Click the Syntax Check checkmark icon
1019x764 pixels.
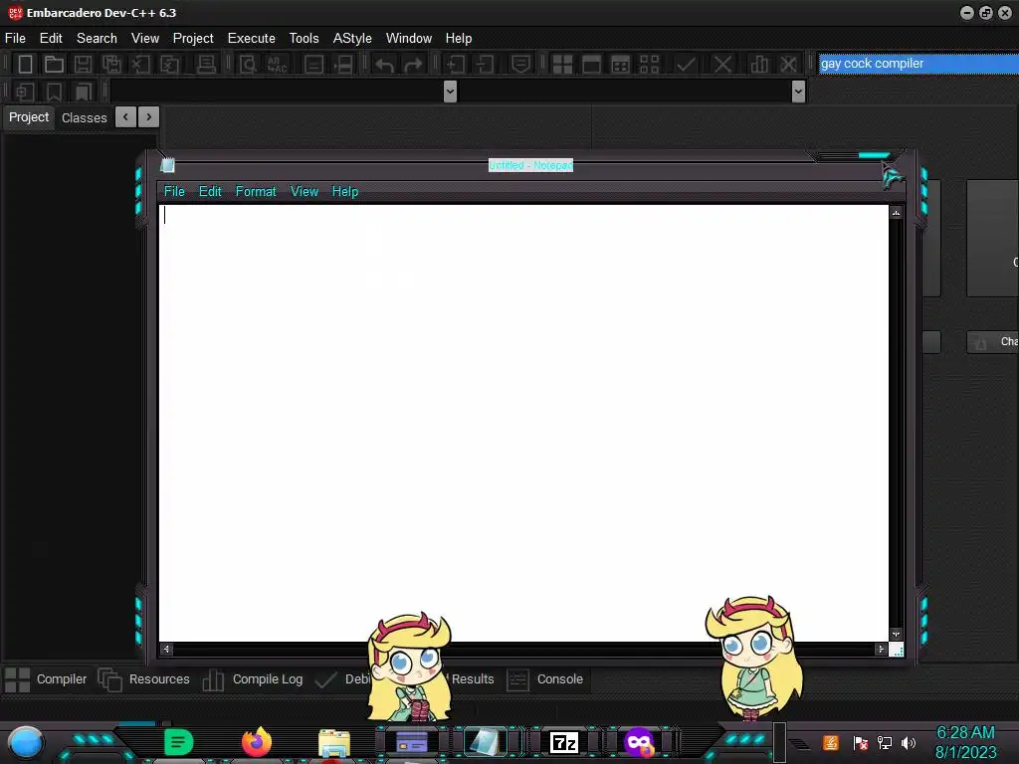pyautogui.click(x=687, y=64)
